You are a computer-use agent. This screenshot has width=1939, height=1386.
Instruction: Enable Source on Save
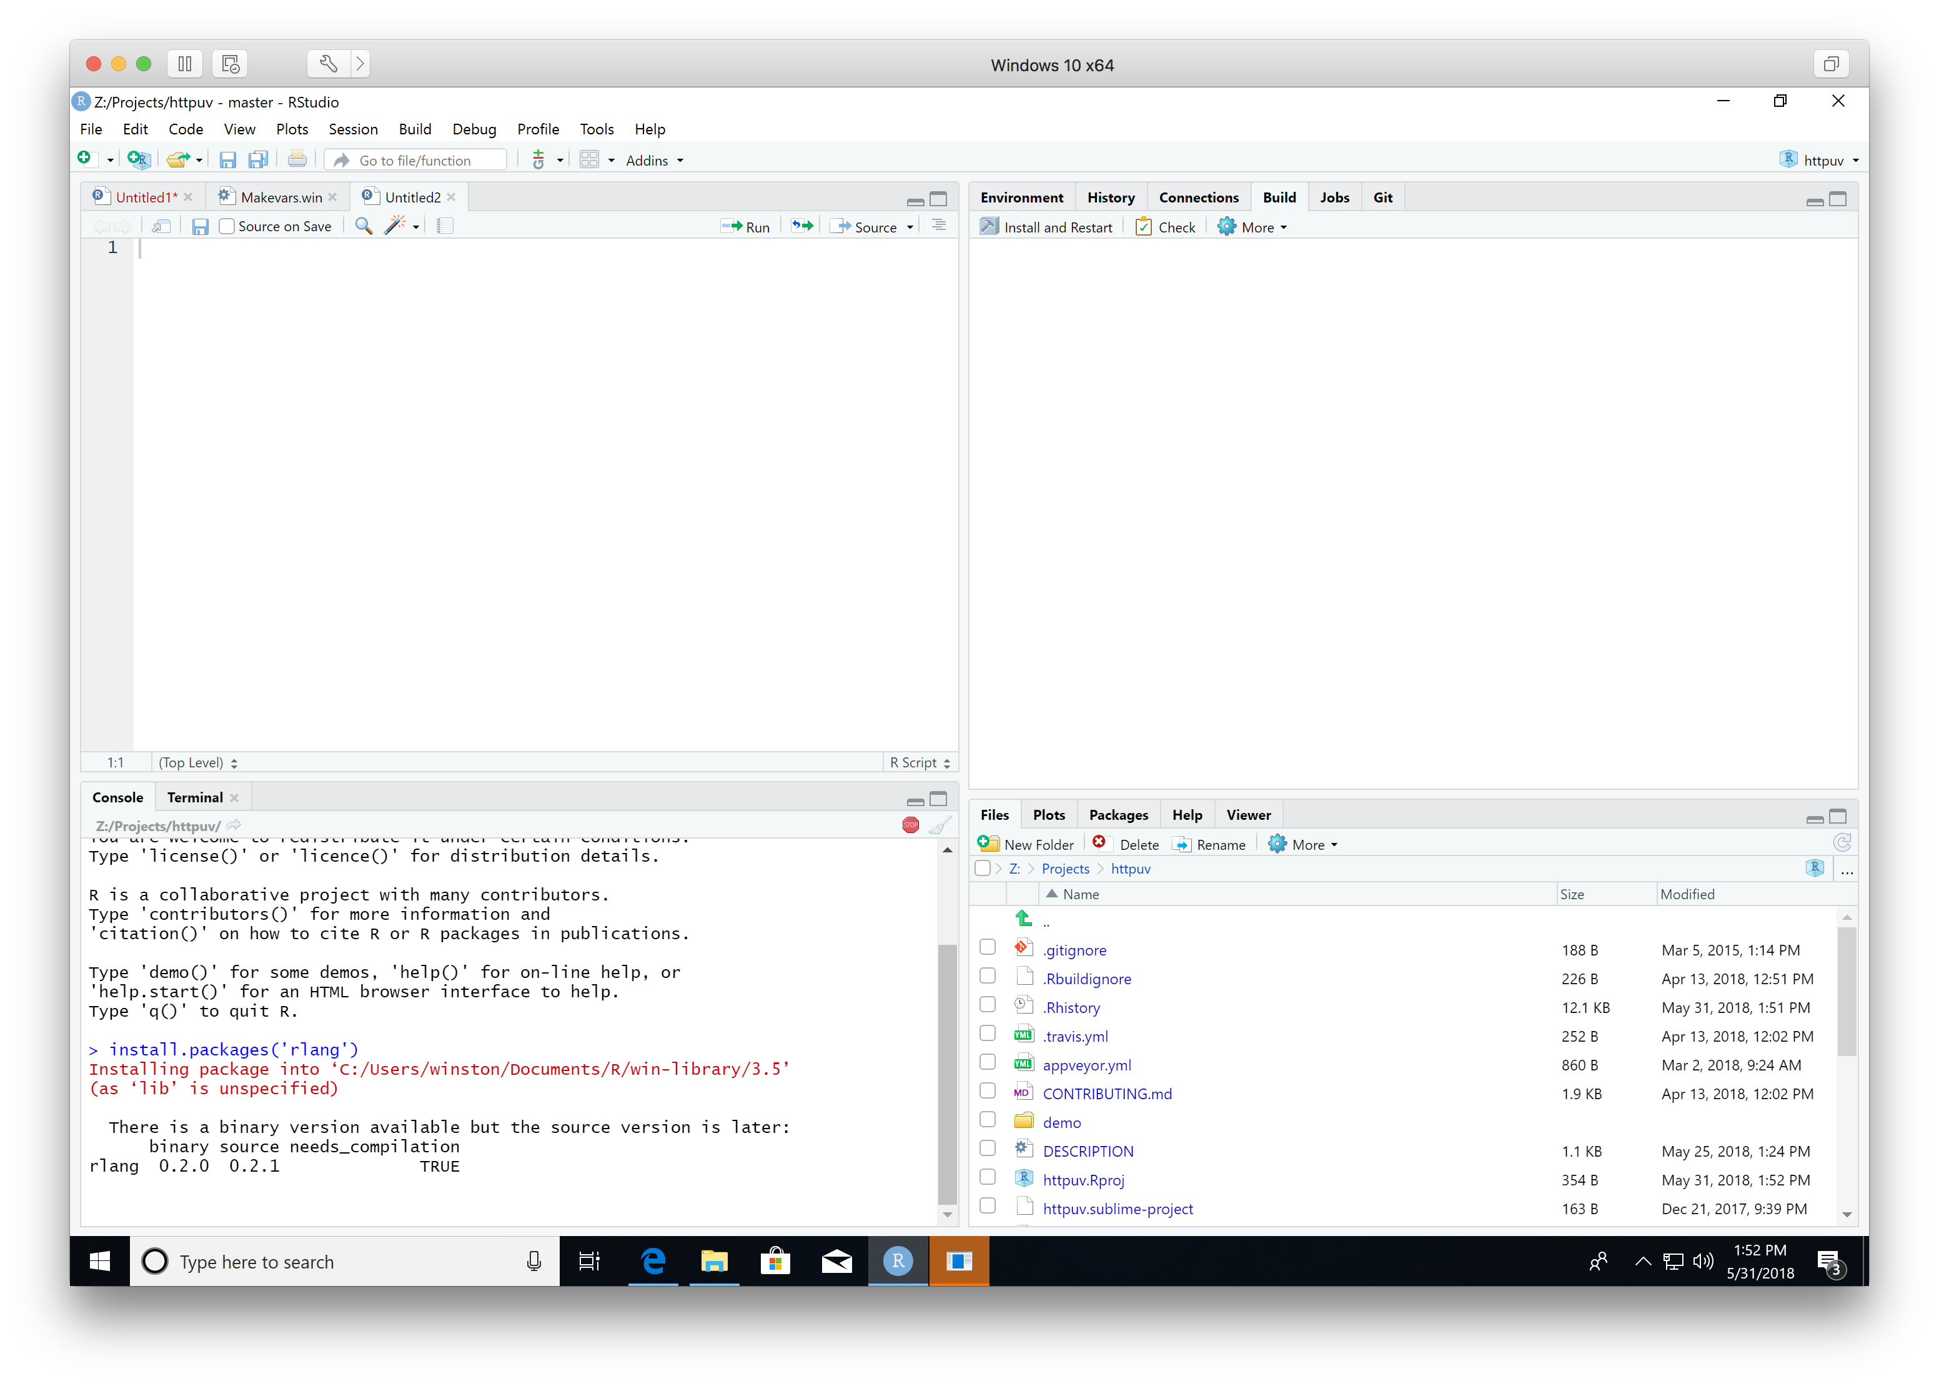pos(226,226)
